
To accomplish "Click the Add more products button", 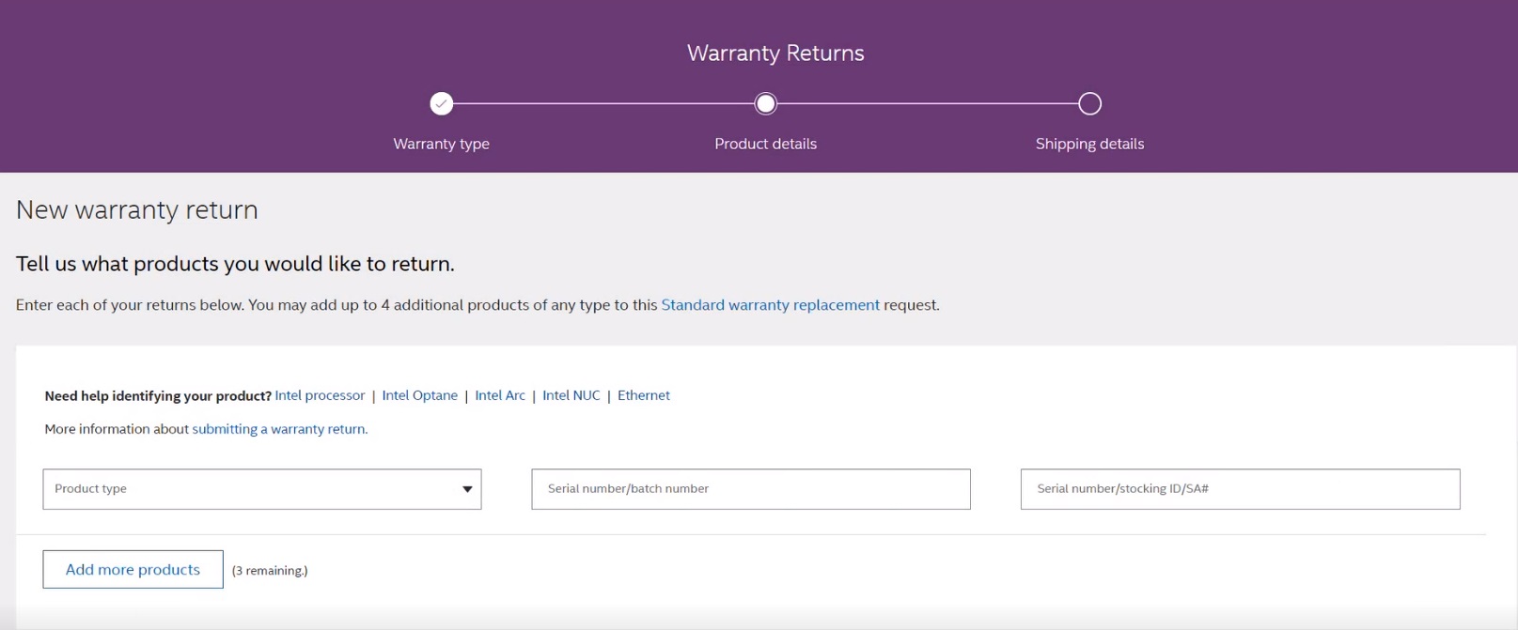I will point(133,570).
